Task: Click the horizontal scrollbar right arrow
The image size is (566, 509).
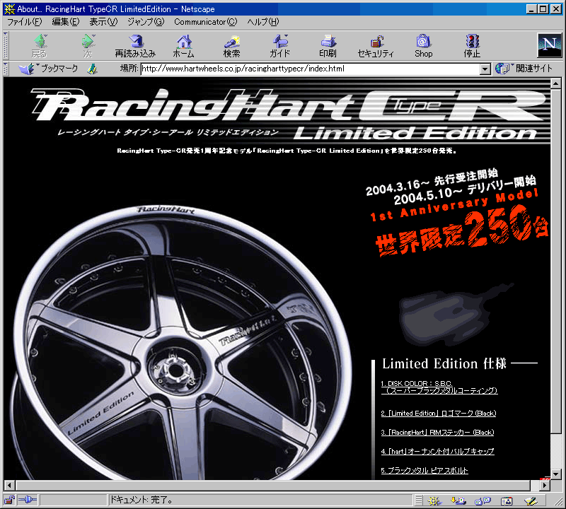Action: tap(545, 486)
